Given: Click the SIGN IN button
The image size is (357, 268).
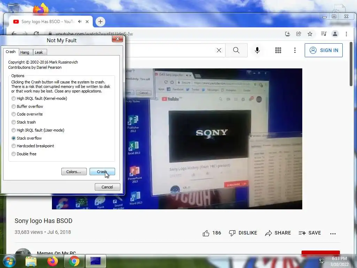Looking at the screenshot, I should pyautogui.click(x=324, y=50).
